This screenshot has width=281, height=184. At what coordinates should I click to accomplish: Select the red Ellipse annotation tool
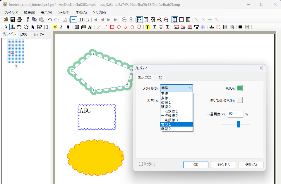[x=119, y=27]
